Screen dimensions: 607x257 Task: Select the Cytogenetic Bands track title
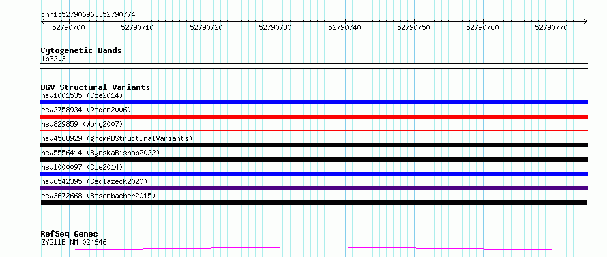click(x=81, y=50)
